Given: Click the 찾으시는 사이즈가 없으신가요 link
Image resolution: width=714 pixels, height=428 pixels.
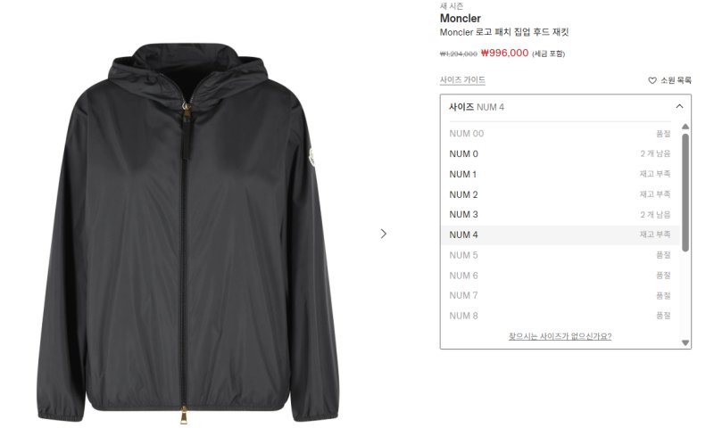Looking at the screenshot, I should pyautogui.click(x=560, y=336).
